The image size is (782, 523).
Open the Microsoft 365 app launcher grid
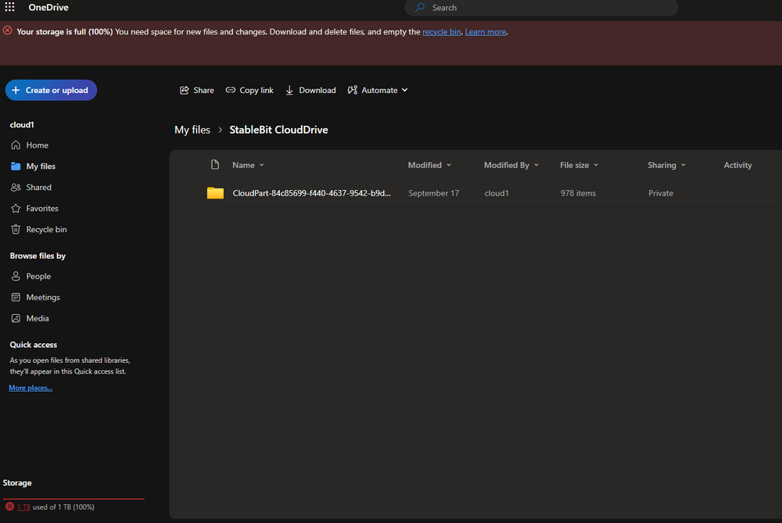coord(9,7)
